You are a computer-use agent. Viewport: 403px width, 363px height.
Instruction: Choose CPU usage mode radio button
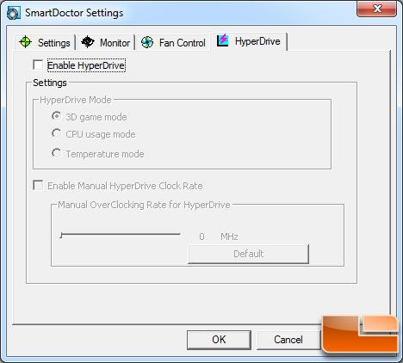[57, 133]
